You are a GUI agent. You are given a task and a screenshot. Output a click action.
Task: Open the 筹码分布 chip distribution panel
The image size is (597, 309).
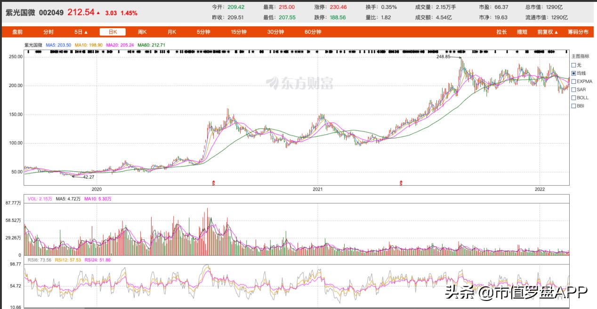[x=578, y=32]
